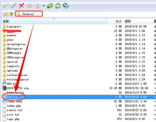This screenshot has width=156, height=122.
Task: Click the uploads folder icon
Action: 4,71
